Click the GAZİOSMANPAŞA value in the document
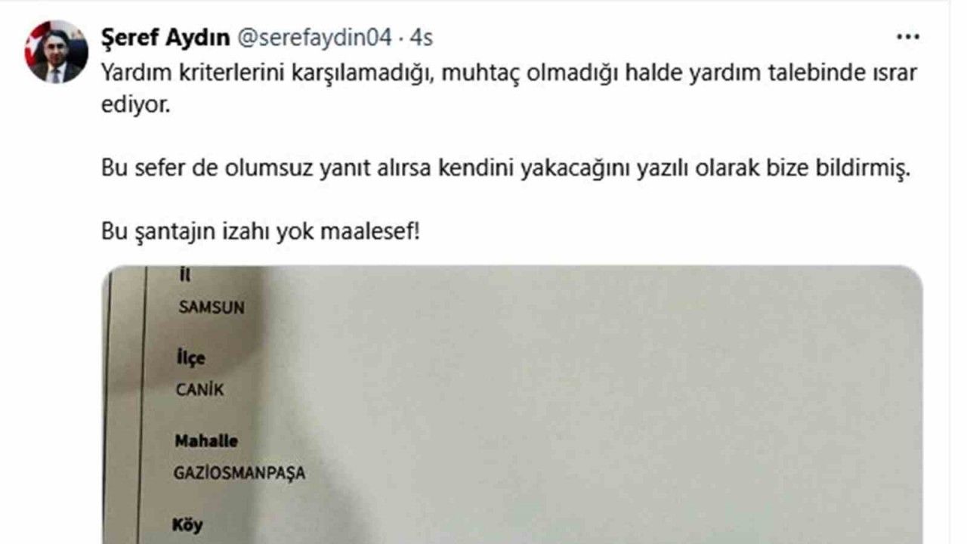 coord(239,474)
